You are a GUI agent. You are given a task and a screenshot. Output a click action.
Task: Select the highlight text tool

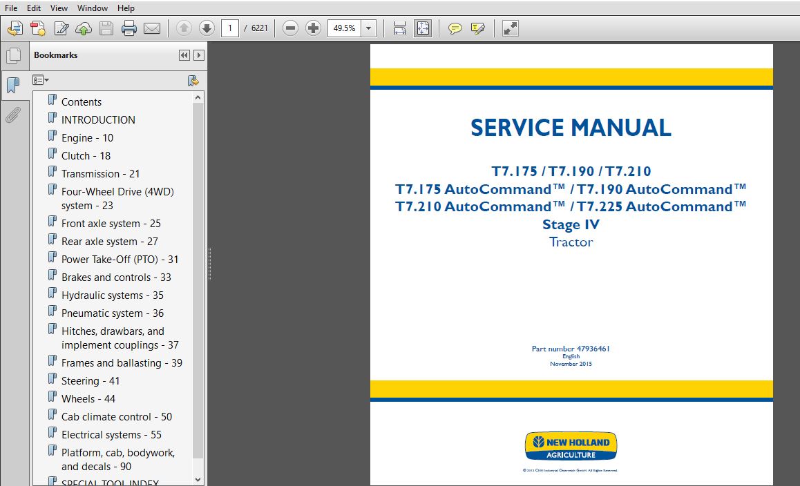(x=477, y=28)
